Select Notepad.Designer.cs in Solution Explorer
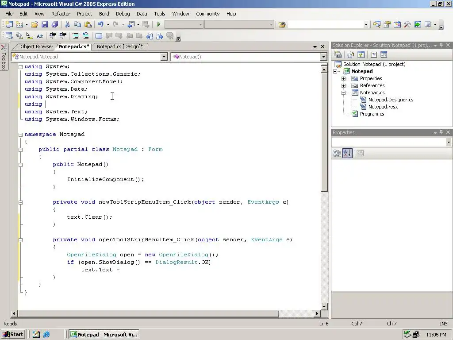The height and width of the screenshot is (340, 453). 391,100
